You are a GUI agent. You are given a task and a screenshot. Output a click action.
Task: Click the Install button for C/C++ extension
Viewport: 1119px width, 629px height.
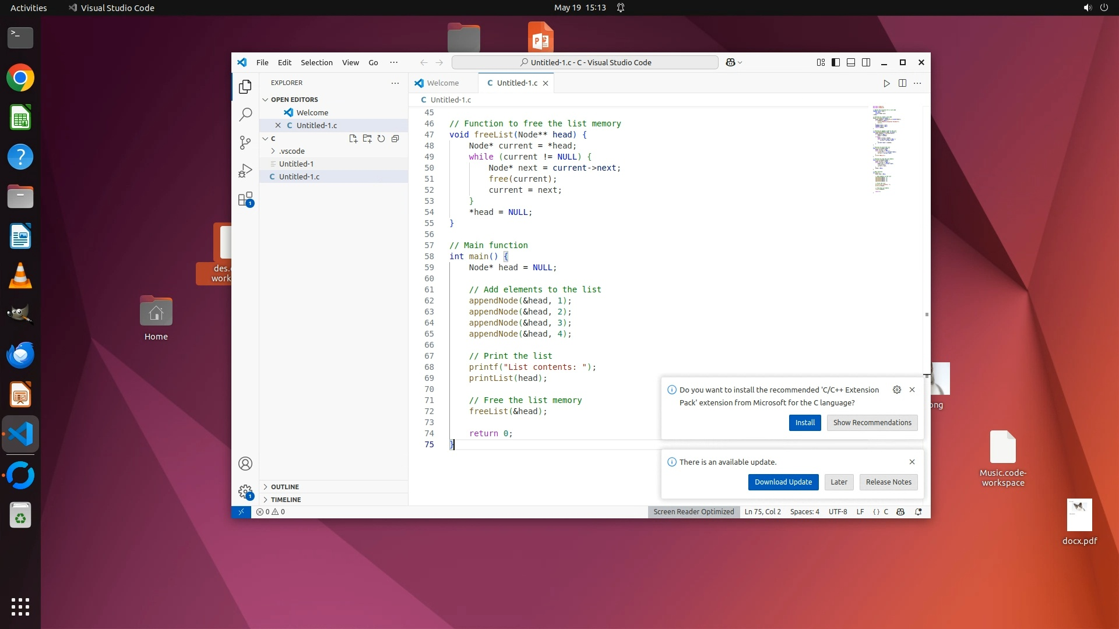[805, 423]
